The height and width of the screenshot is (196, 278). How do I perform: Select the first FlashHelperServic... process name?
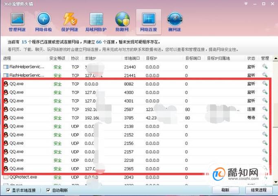tap(27, 67)
